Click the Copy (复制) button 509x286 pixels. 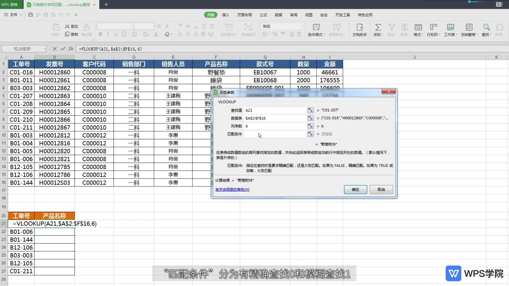[72, 34]
